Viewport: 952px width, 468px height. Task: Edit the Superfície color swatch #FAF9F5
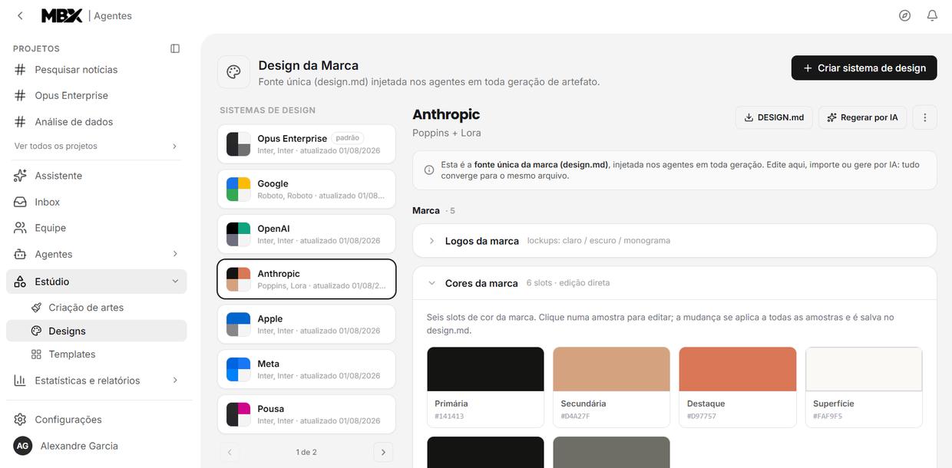tap(864, 369)
